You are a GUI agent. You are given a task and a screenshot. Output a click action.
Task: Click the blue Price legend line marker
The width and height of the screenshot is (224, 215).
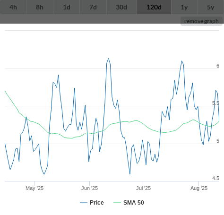tap(84, 203)
